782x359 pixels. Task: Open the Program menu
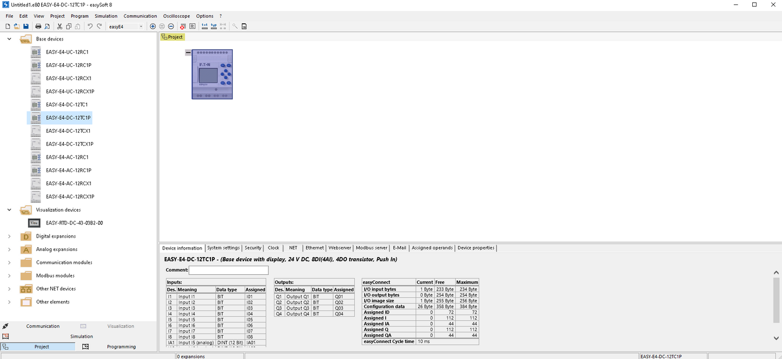[80, 16]
